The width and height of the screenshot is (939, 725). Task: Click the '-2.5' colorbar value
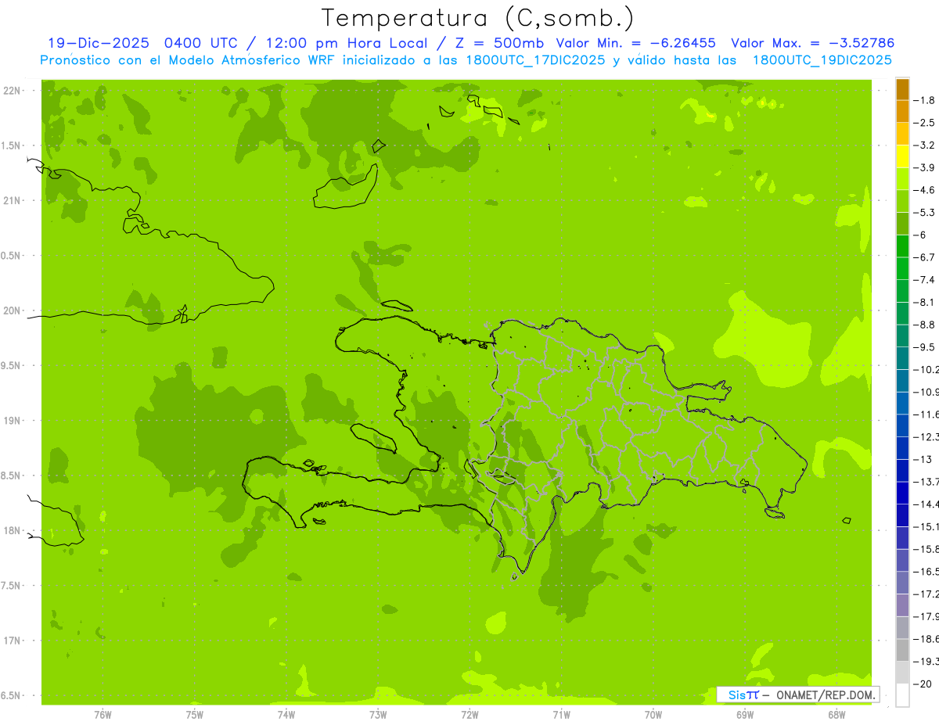pyautogui.click(x=924, y=123)
